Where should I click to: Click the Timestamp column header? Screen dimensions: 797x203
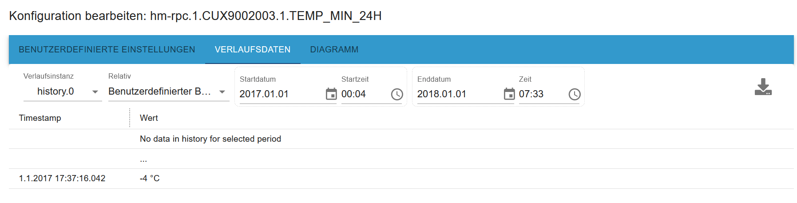[40, 118]
